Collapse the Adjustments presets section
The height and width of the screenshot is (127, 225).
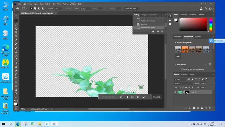point(175,42)
